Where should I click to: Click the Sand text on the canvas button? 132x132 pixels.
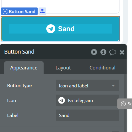coord(66,29)
